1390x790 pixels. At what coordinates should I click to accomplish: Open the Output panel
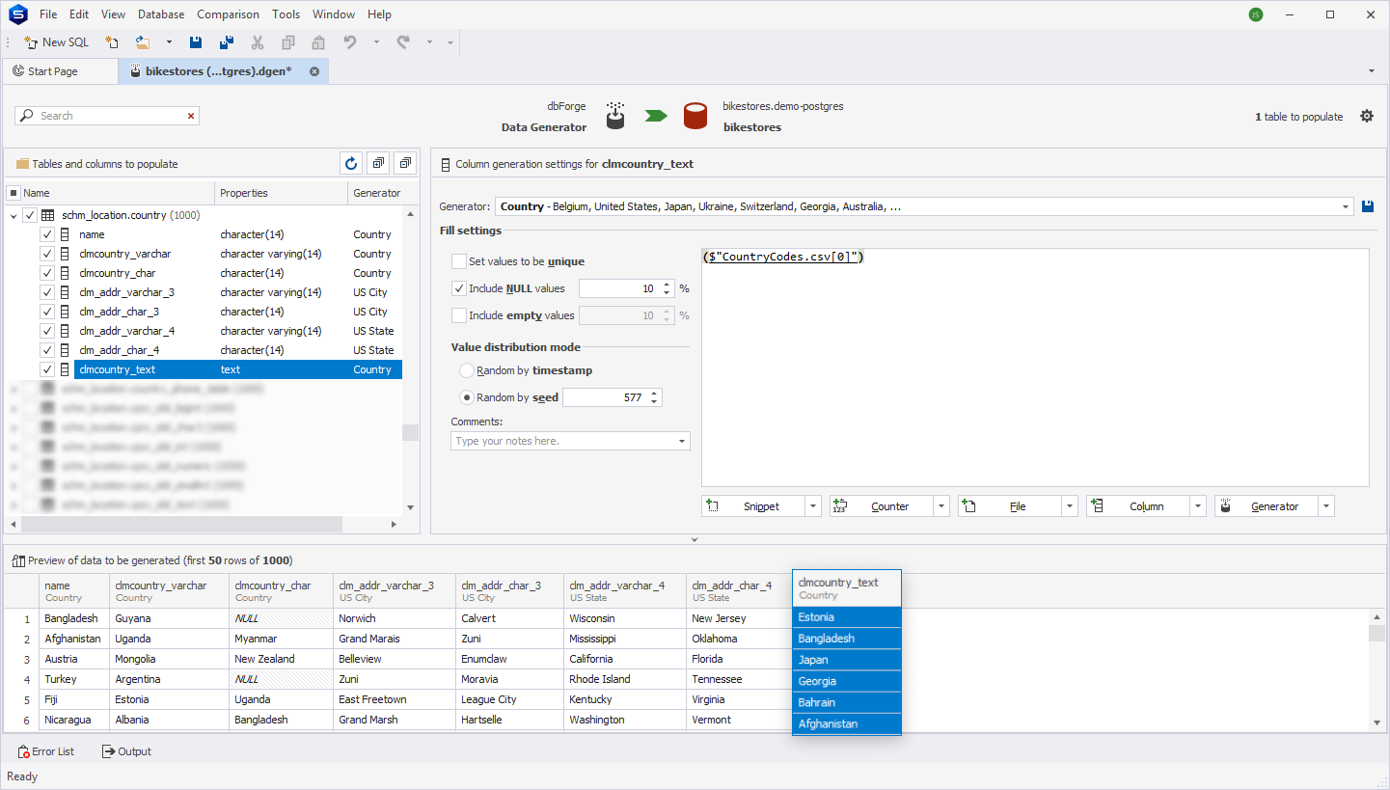point(126,751)
